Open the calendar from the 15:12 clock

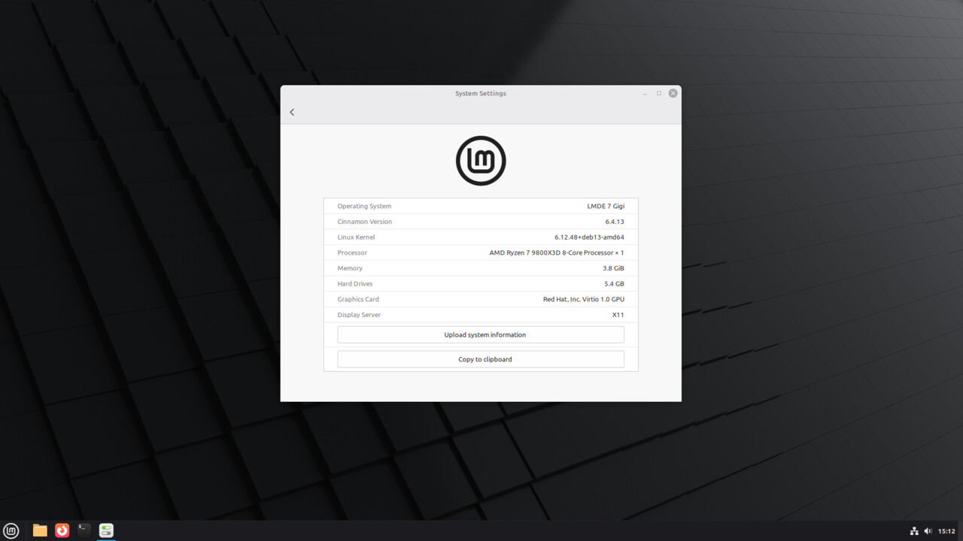click(x=946, y=531)
